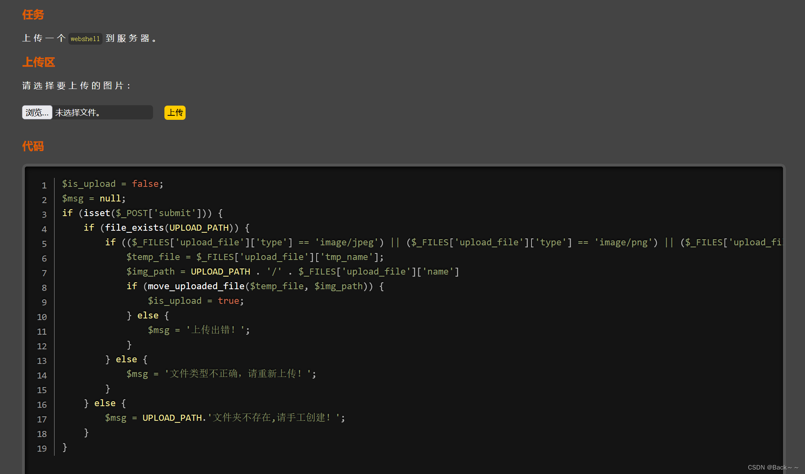805x474 pixels.
Task: Click the $temp_file assignment line
Action: pos(255,257)
